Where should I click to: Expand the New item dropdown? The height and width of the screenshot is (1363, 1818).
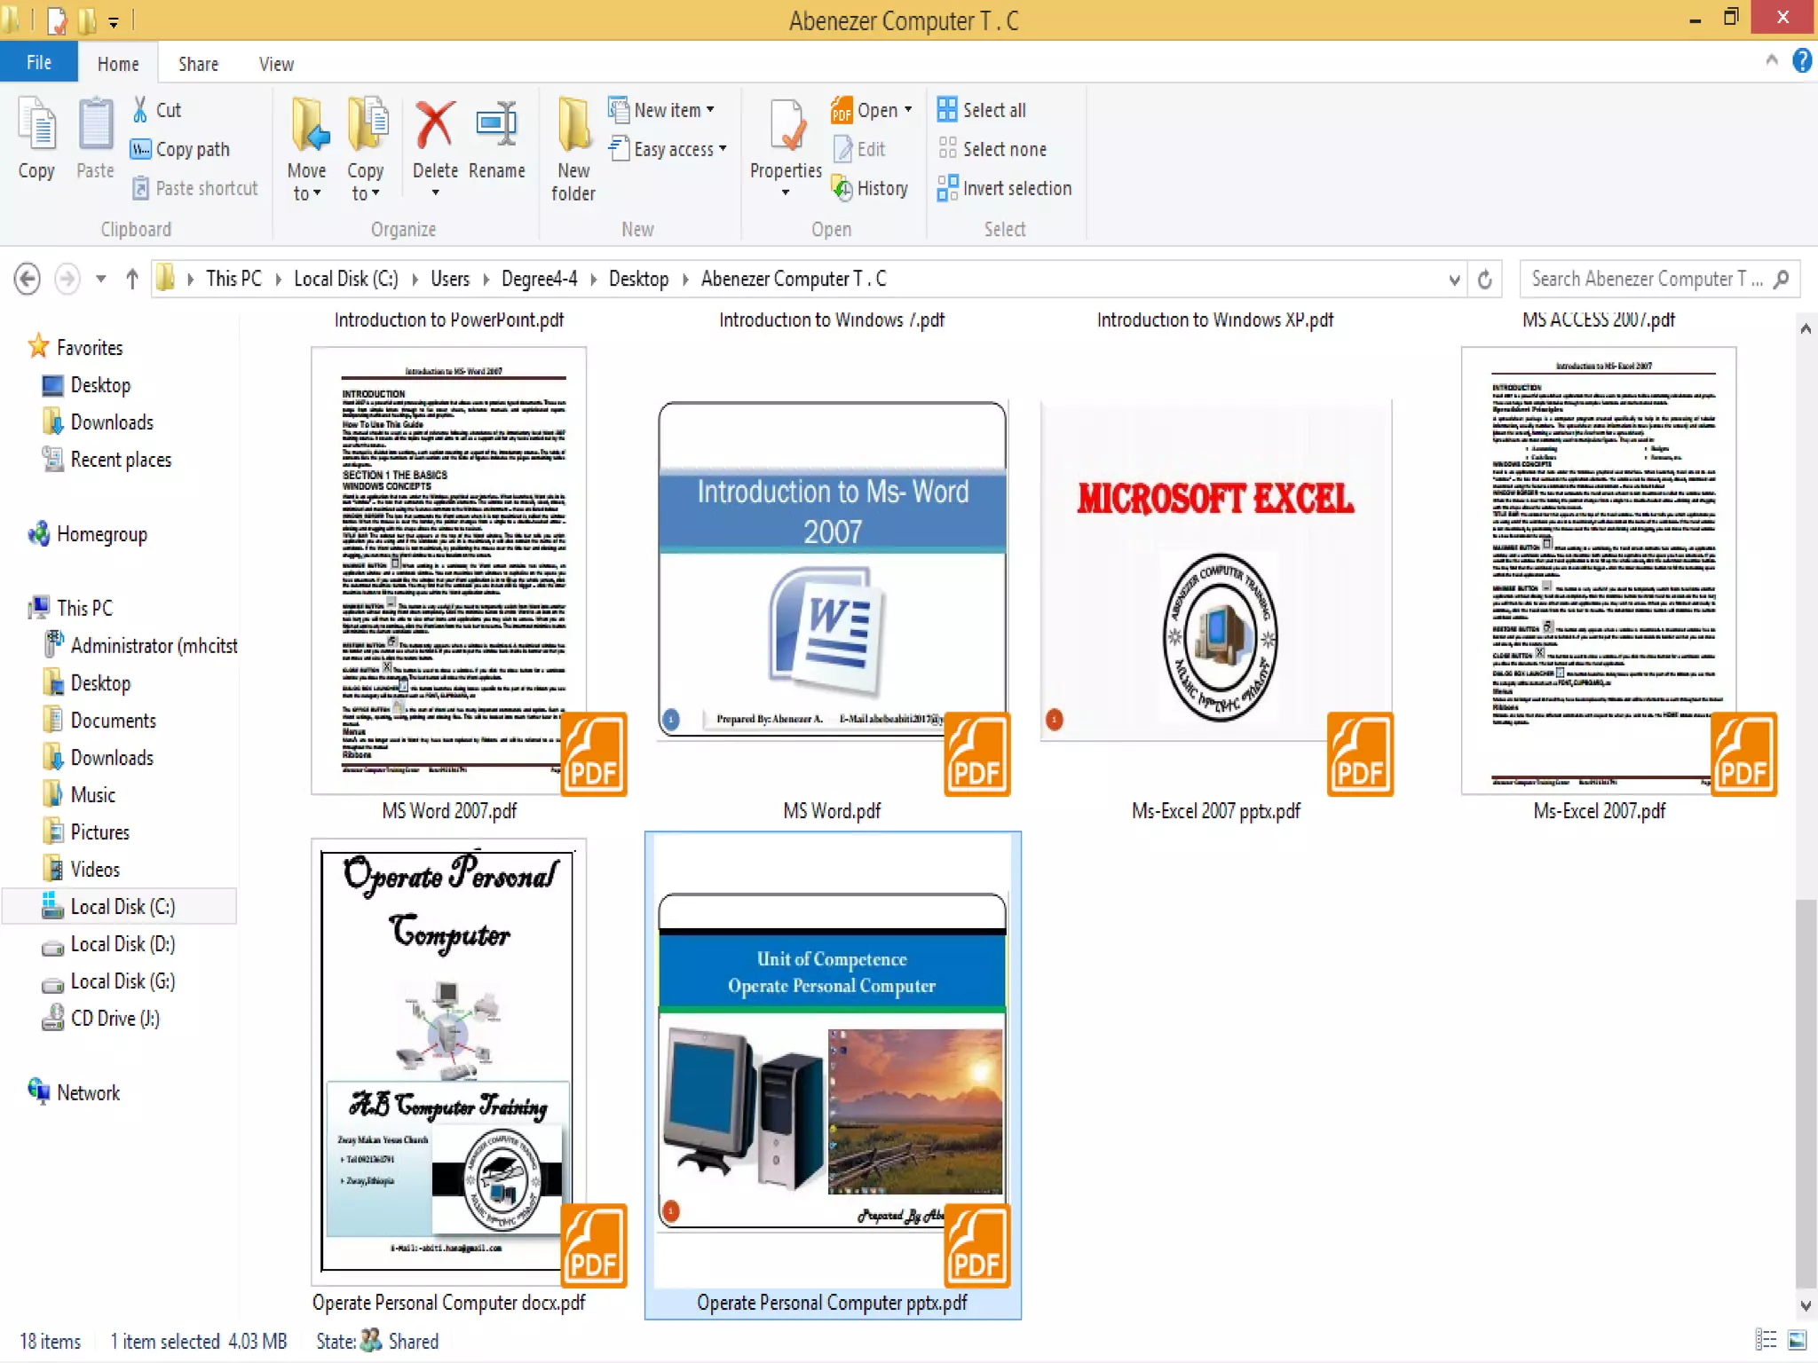(x=673, y=110)
